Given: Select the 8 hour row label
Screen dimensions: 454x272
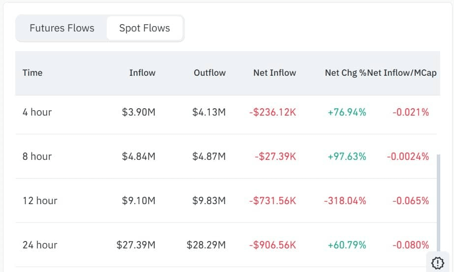Looking at the screenshot, I should (37, 156).
